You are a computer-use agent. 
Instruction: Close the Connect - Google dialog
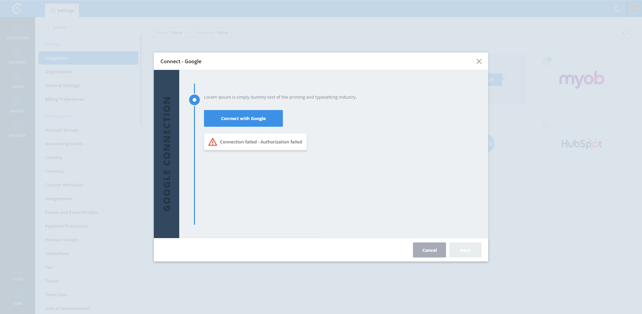(479, 61)
